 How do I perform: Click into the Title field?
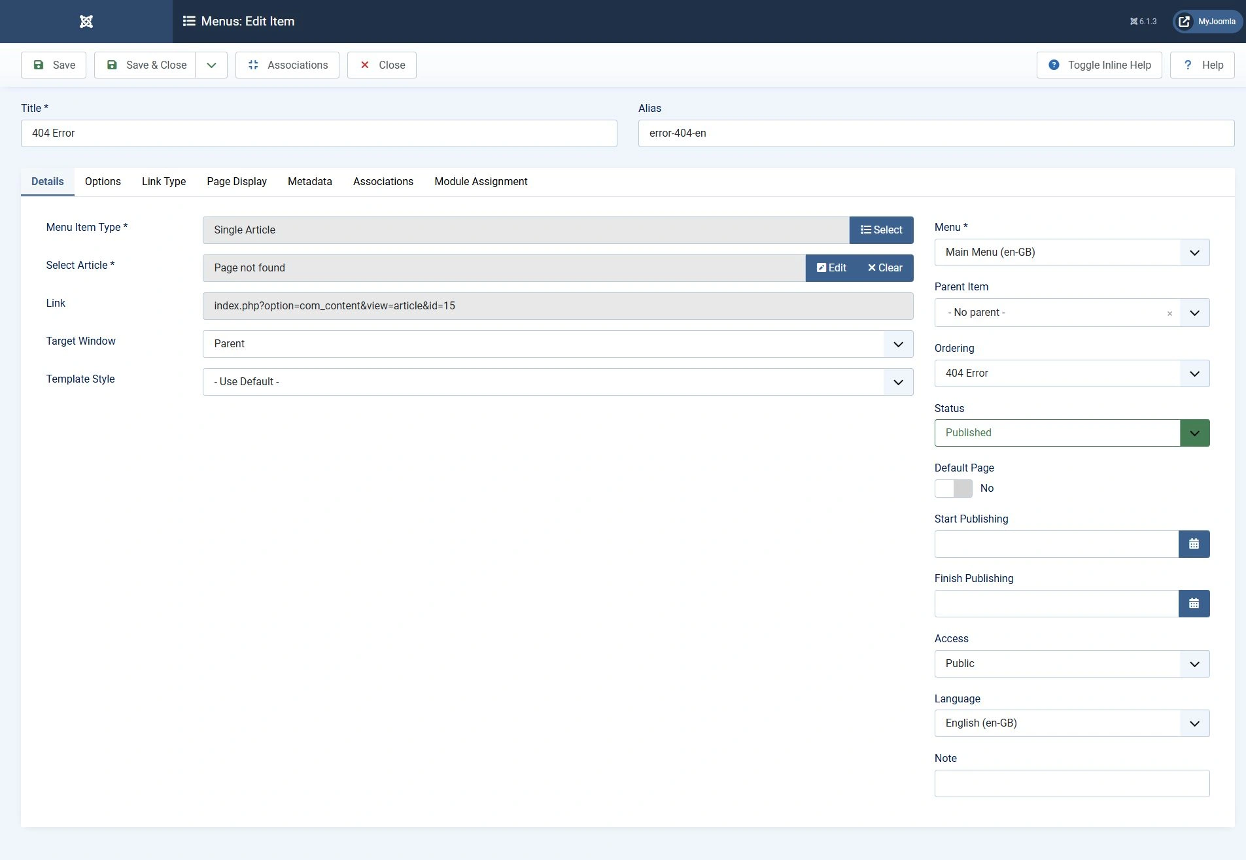click(319, 133)
